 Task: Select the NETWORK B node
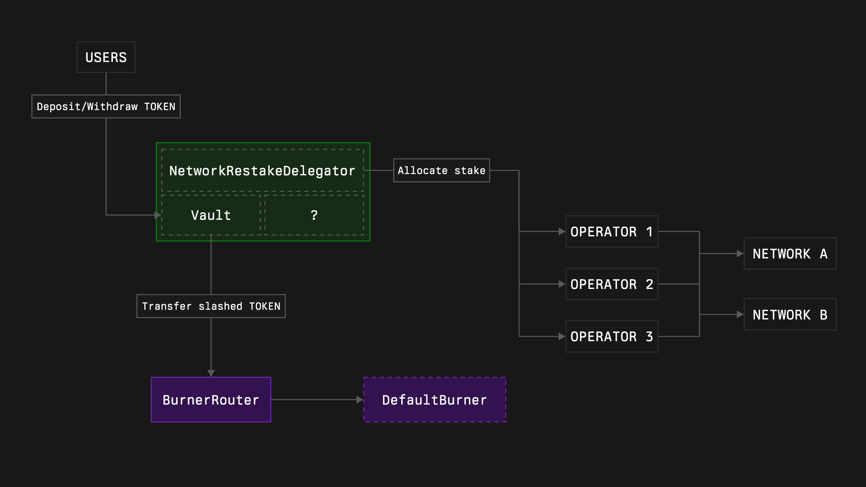[790, 314]
